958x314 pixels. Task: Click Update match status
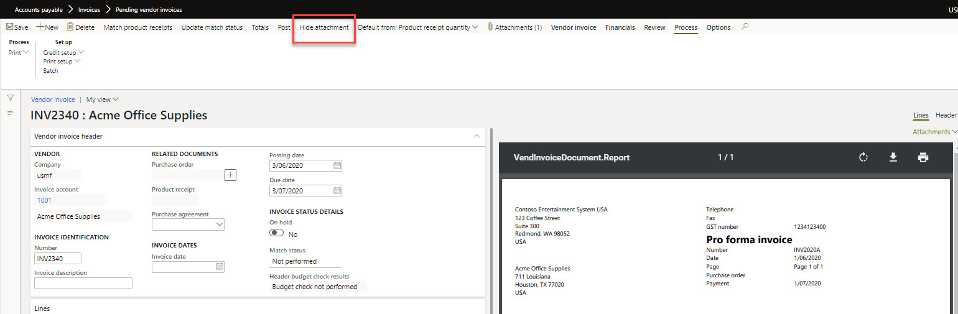(212, 27)
